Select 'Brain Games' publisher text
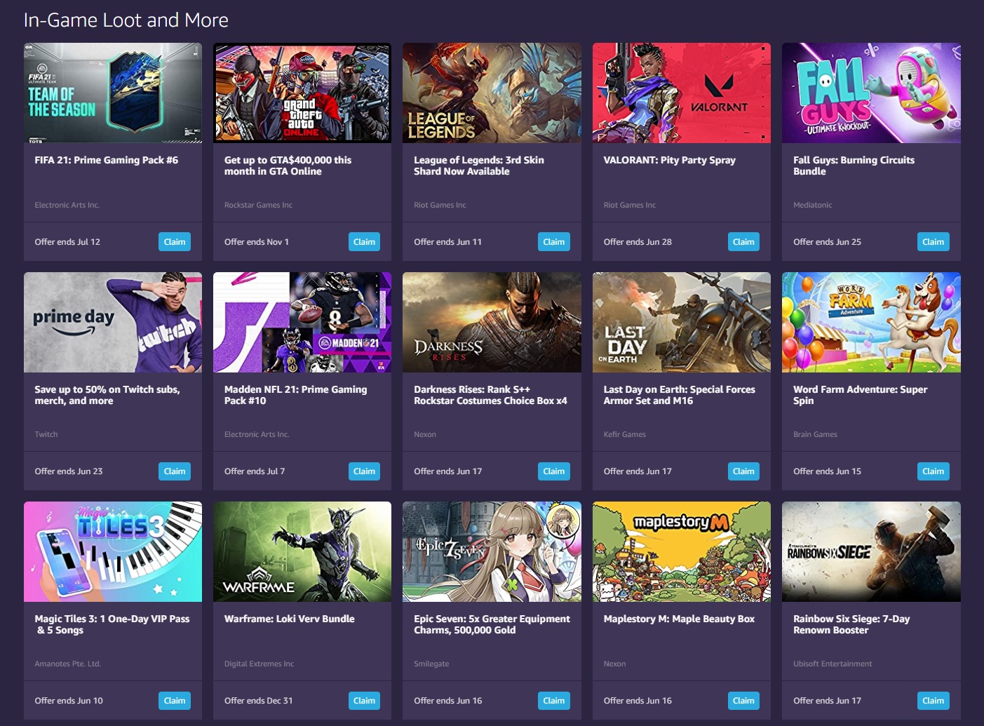Screen dimensions: 984x726 tap(815, 434)
